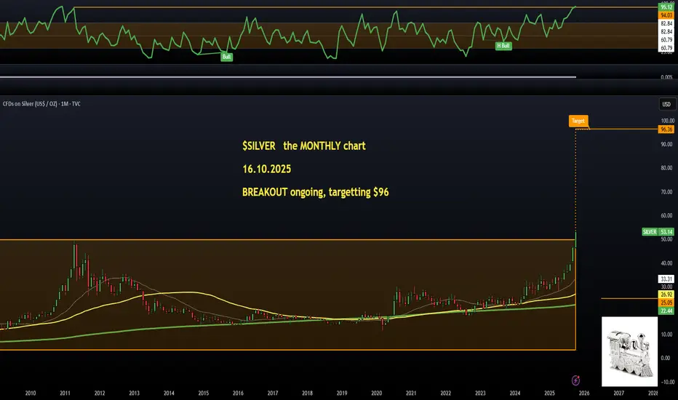Click the 2020 year on time axis

(376, 393)
